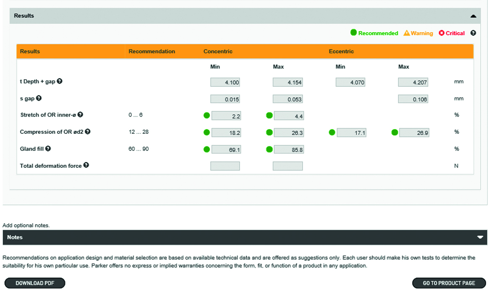This screenshot has width=489, height=302.
Task: Open help for Gland fill
Action: click(x=48, y=148)
